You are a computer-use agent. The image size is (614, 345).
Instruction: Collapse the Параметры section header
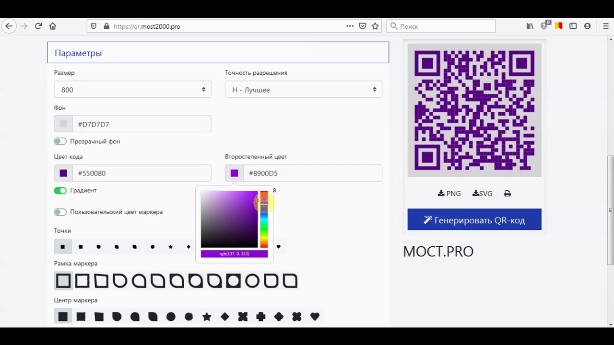[x=218, y=53]
